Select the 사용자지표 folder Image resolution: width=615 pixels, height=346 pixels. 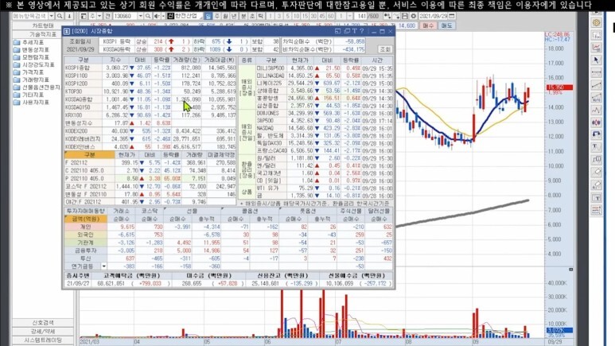pyautogui.click(x=31, y=103)
